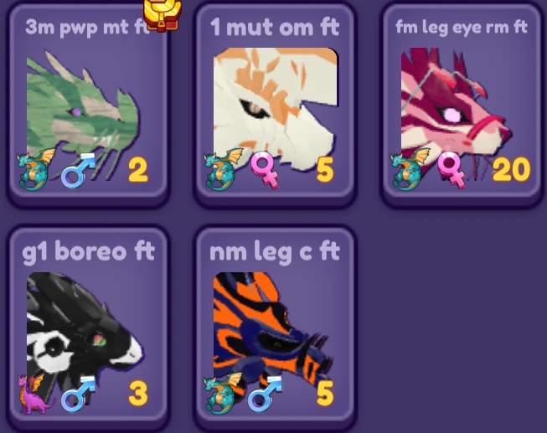Viewport: 547px width, 433px height.
Task: Click teal dragon icon on 'fm leg eye rm ft' card
Action: [410, 169]
